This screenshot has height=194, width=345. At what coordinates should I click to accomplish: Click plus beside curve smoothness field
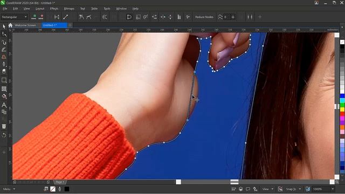(x=233, y=17)
